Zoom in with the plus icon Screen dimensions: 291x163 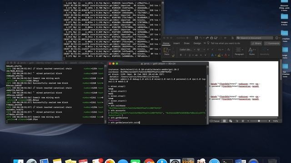click(x=269, y=121)
